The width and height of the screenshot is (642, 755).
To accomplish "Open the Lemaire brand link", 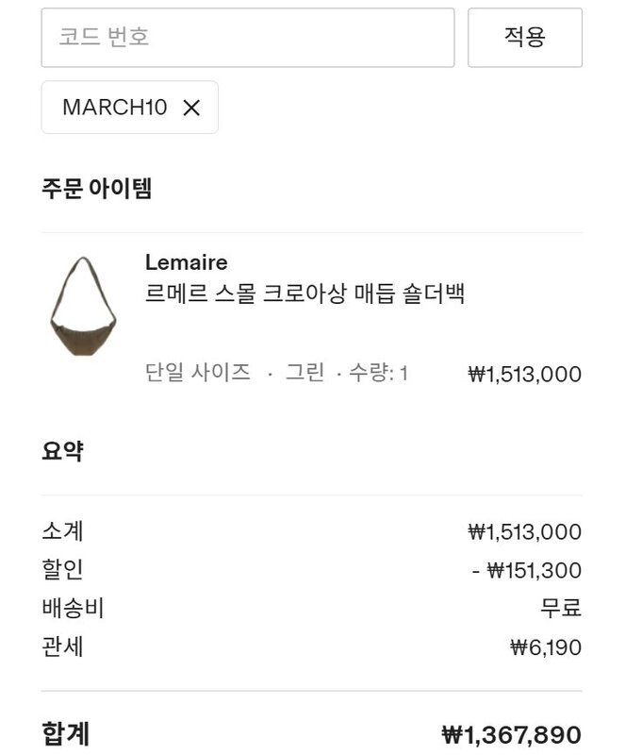I will click(x=186, y=262).
